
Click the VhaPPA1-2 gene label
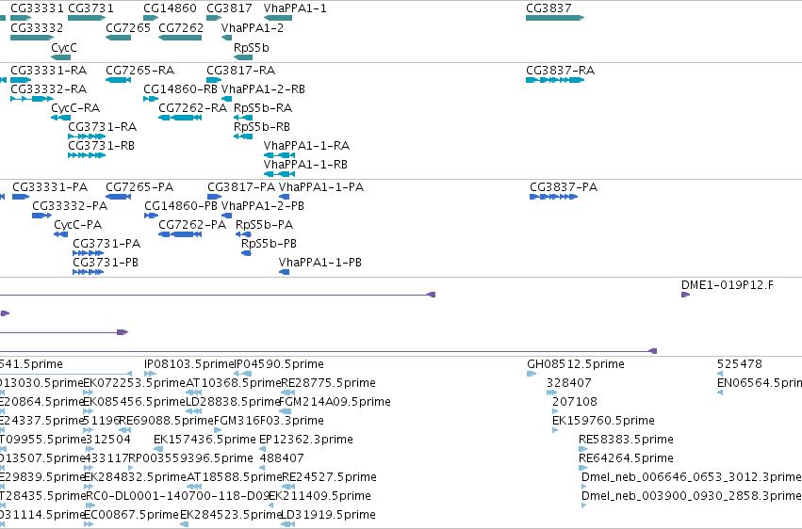coord(253,27)
